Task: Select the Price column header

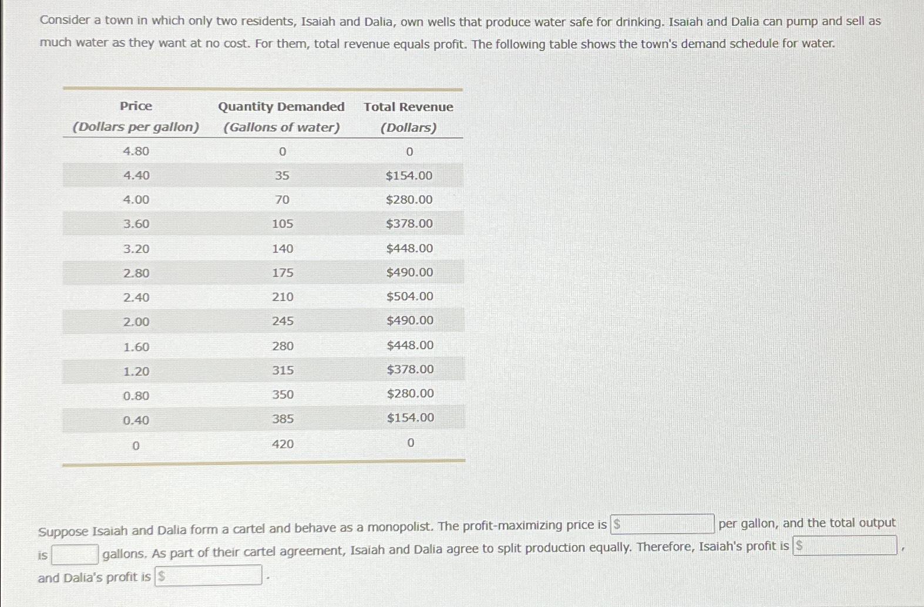Action: pyautogui.click(x=136, y=116)
